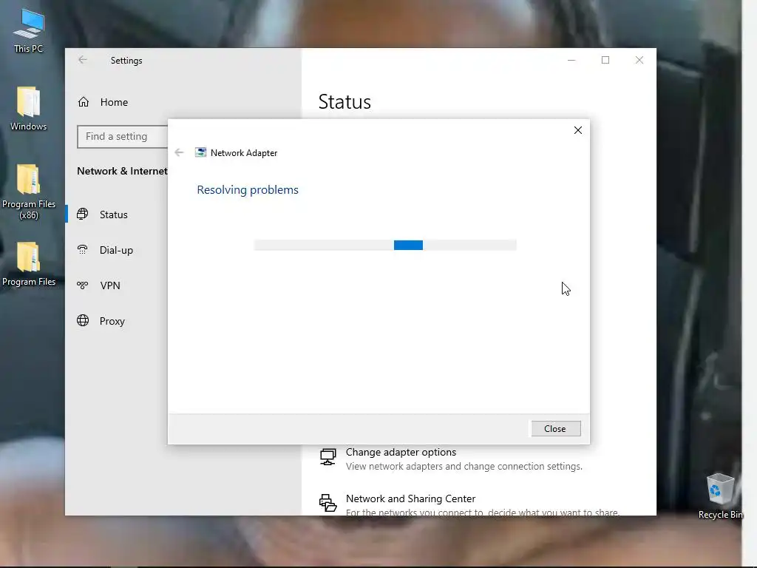Open Change adapter options link
The width and height of the screenshot is (757, 568).
401,452
